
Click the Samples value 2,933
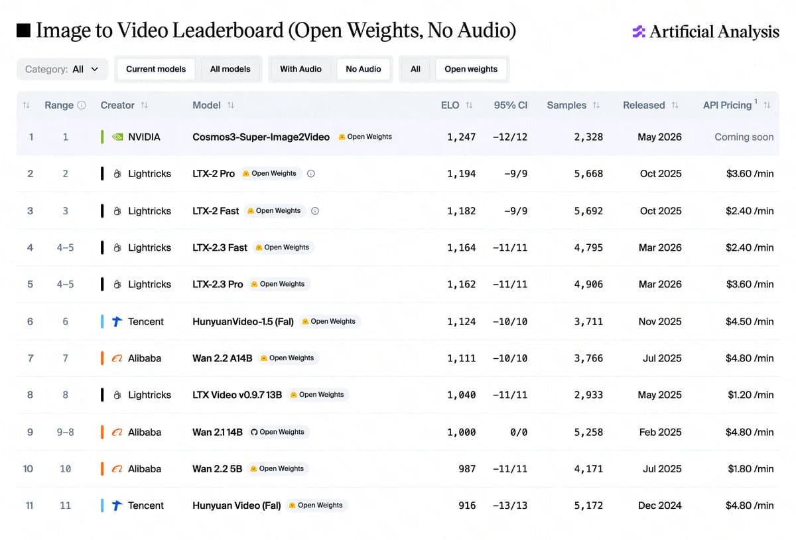point(589,395)
